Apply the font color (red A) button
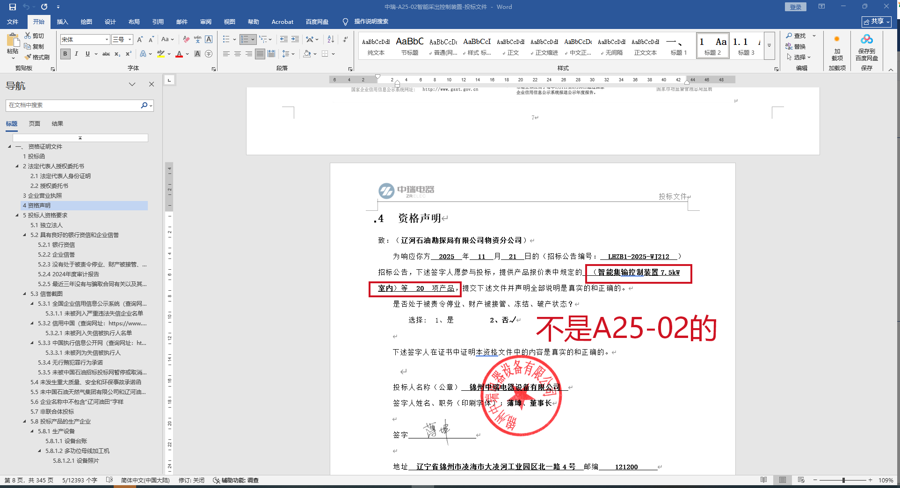Screen dimensions: 900x488 click(179, 54)
